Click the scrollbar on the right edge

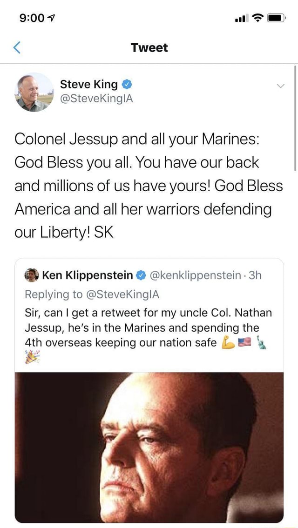(x=295, y=119)
